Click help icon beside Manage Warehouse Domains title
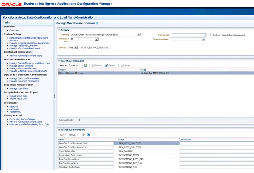Image resolution: width=254 pixels, height=173 pixels. pos(97,23)
